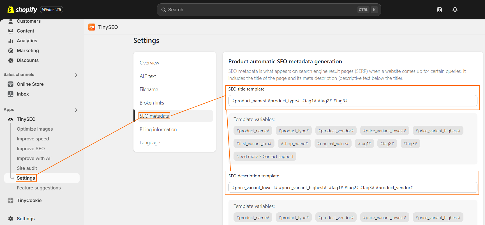Open Customers page
485x225 pixels.
coord(29,21)
